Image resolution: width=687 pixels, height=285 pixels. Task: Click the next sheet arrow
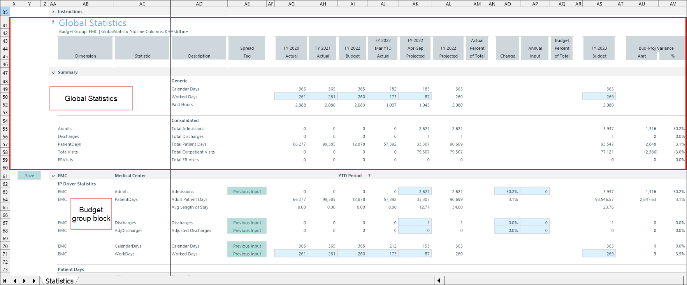tap(25, 281)
